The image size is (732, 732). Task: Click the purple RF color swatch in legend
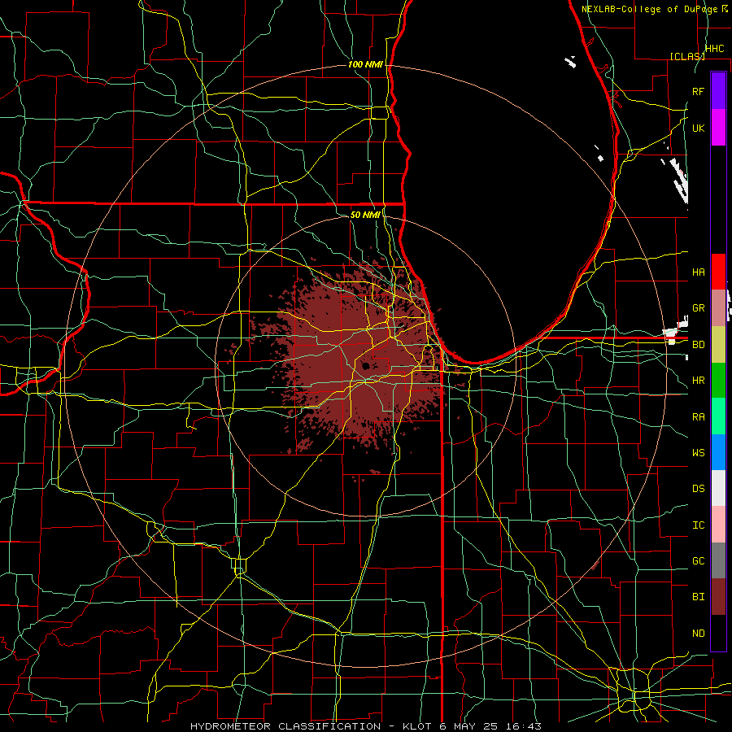(x=718, y=91)
